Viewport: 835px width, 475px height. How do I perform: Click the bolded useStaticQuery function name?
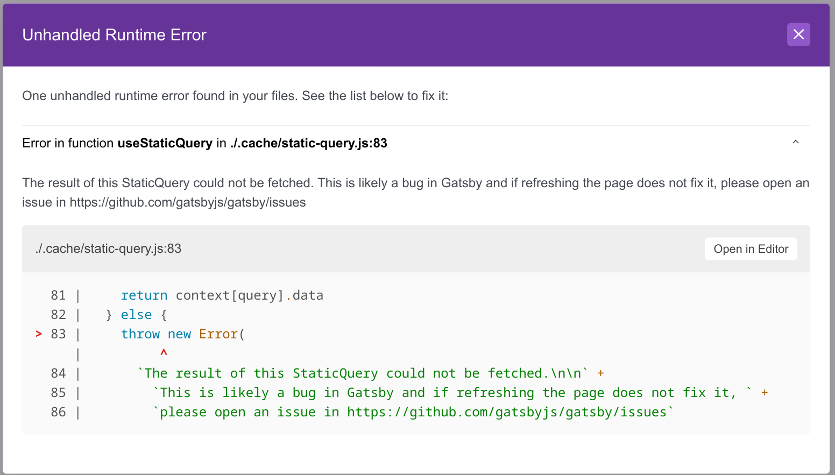[x=165, y=143]
